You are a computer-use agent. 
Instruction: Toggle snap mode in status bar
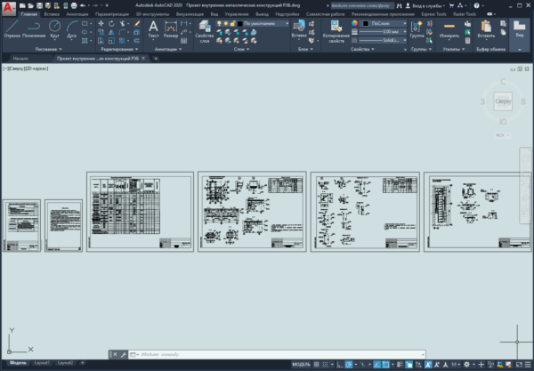[325, 365]
